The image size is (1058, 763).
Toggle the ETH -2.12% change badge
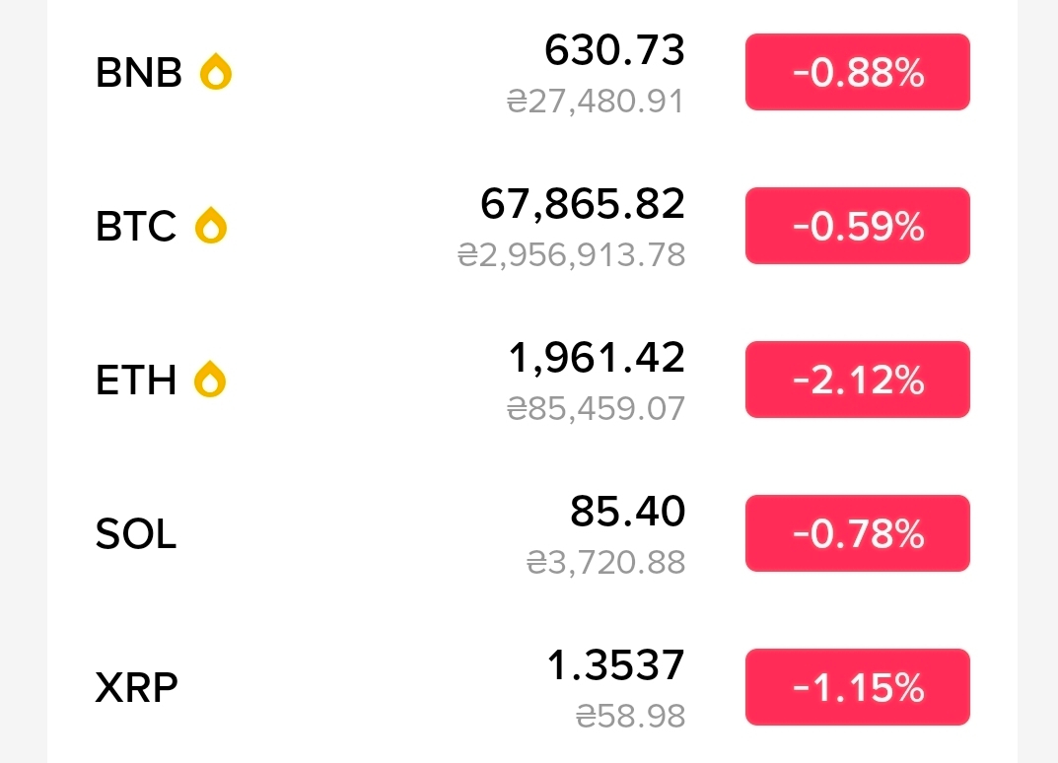click(858, 380)
